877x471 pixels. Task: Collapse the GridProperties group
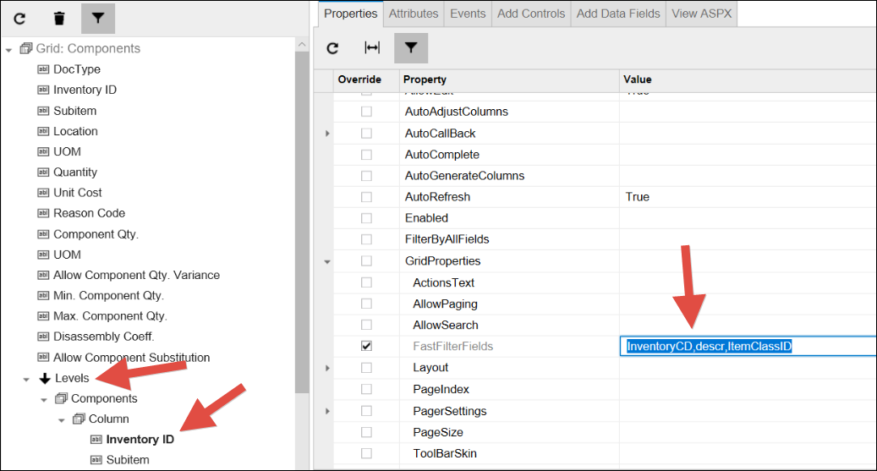coord(327,261)
